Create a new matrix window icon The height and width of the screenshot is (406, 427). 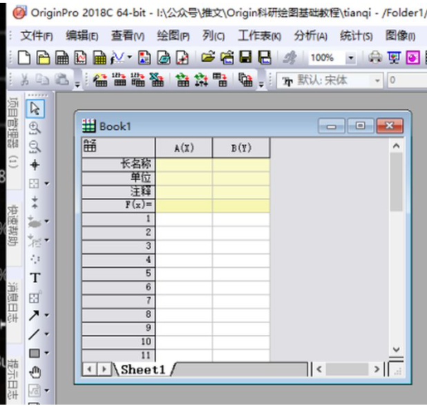(99, 58)
